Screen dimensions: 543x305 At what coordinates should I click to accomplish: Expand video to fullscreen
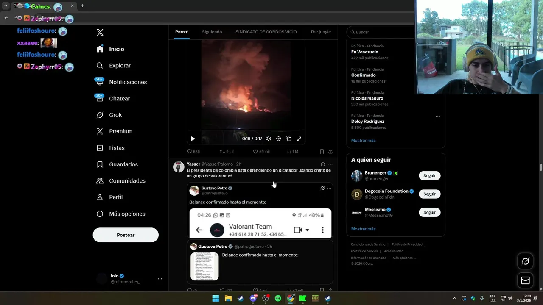pyautogui.click(x=299, y=139)
